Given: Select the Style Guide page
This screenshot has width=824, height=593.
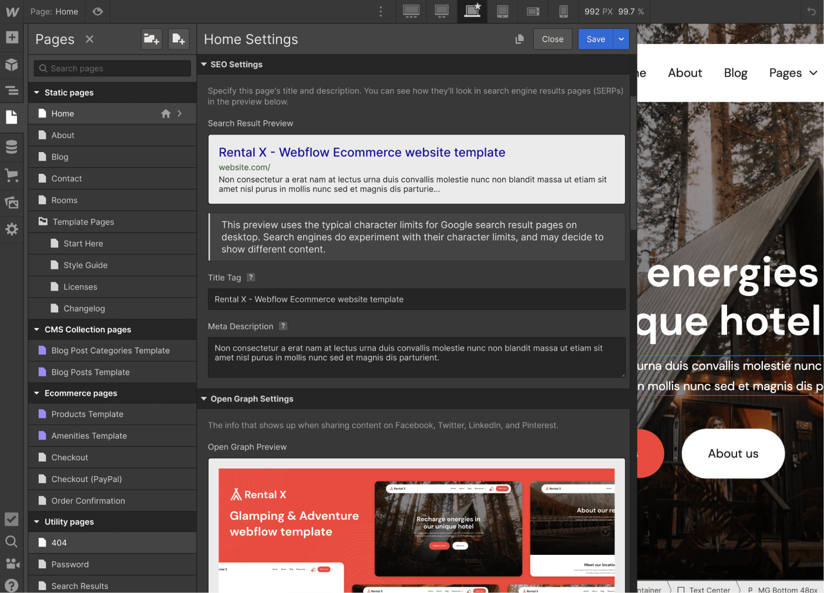Looking at the screenshot, I should click(85, 265).
